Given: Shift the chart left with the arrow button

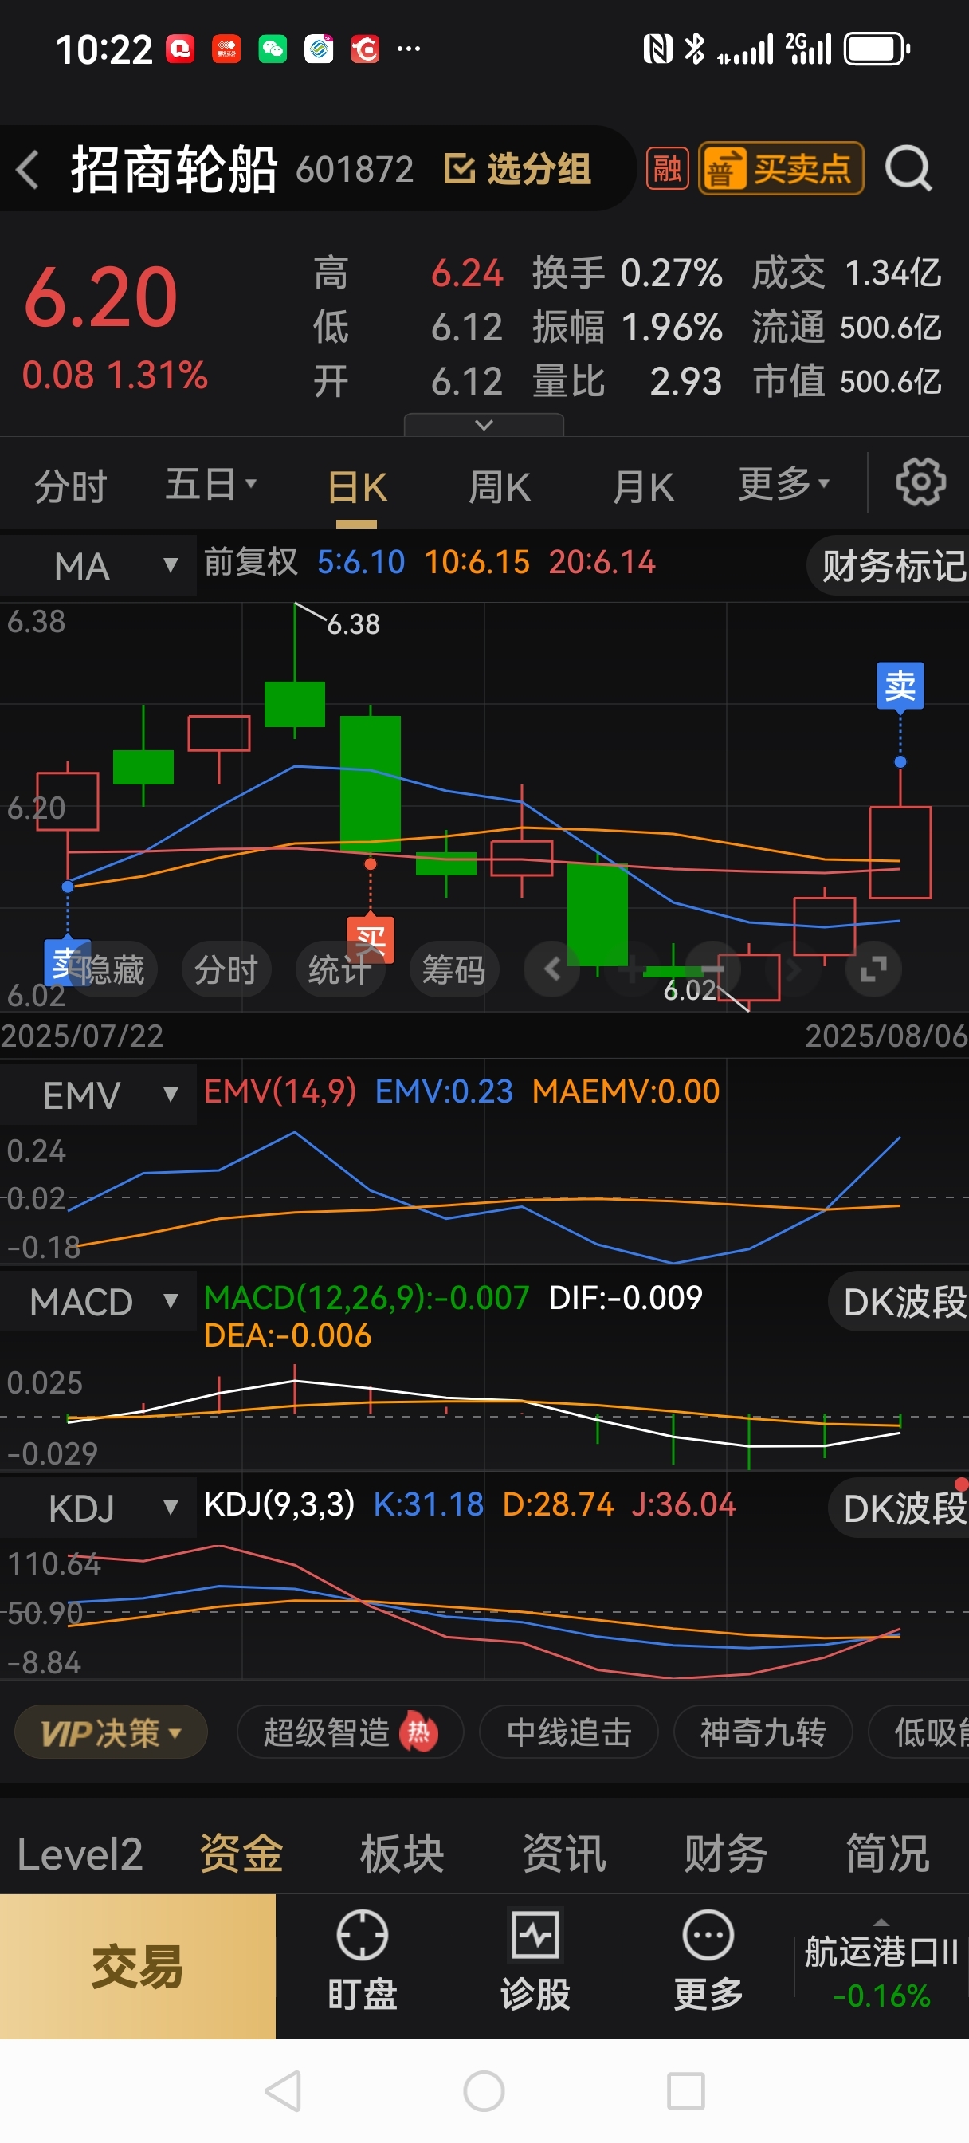Looking at the screenshot, I should [551, 969].
